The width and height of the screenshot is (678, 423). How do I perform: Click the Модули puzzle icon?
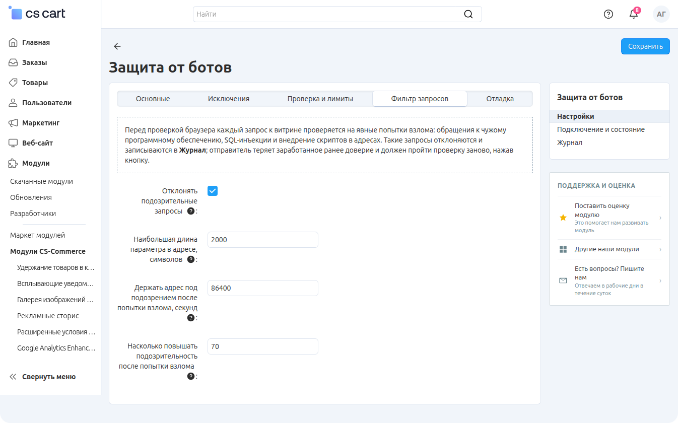[x=14, y=163]
